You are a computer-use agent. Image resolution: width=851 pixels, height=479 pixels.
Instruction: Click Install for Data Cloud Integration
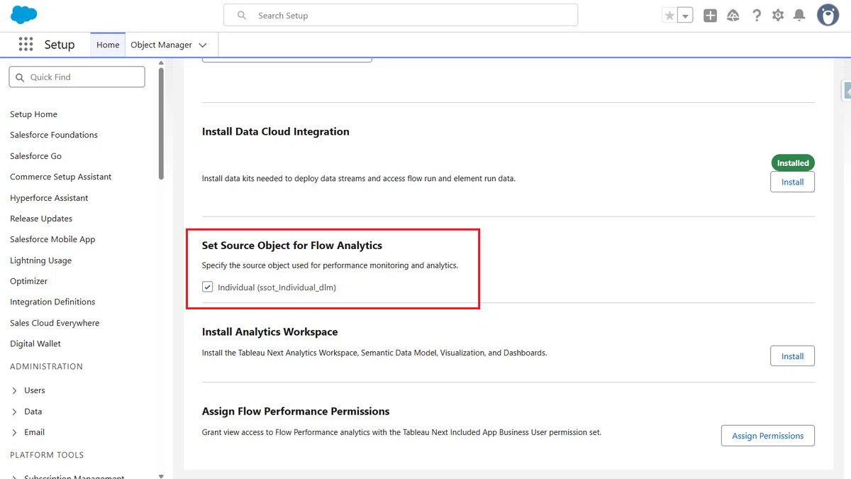(792, 182)
